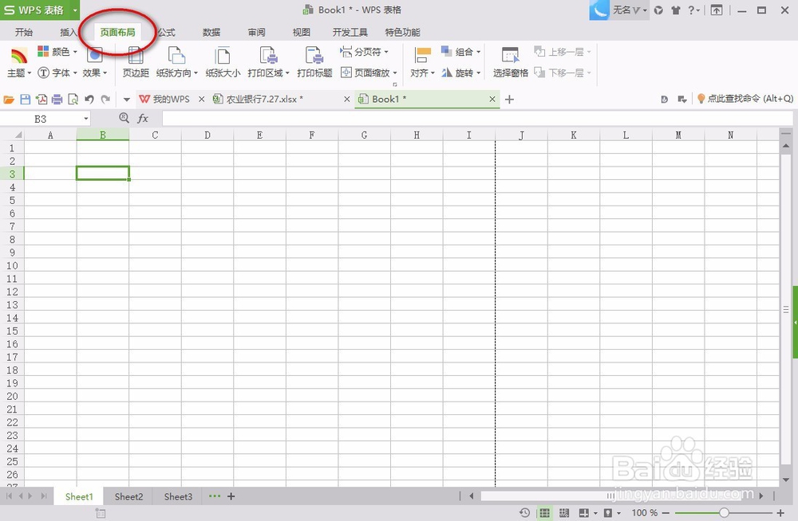Viewport: 798px width, 521px height.
Task: Open the 选择窗格 selection pane
Action: [510, 62]
